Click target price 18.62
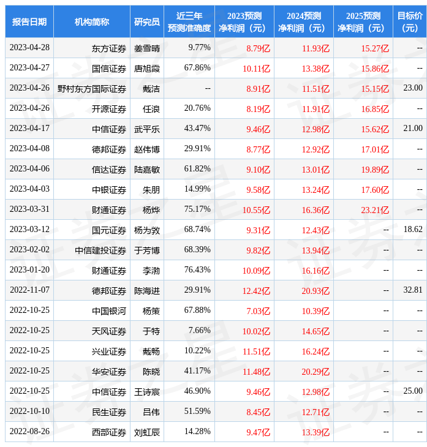This screenshot has width=427, height=447. click(x=413, y=230)
